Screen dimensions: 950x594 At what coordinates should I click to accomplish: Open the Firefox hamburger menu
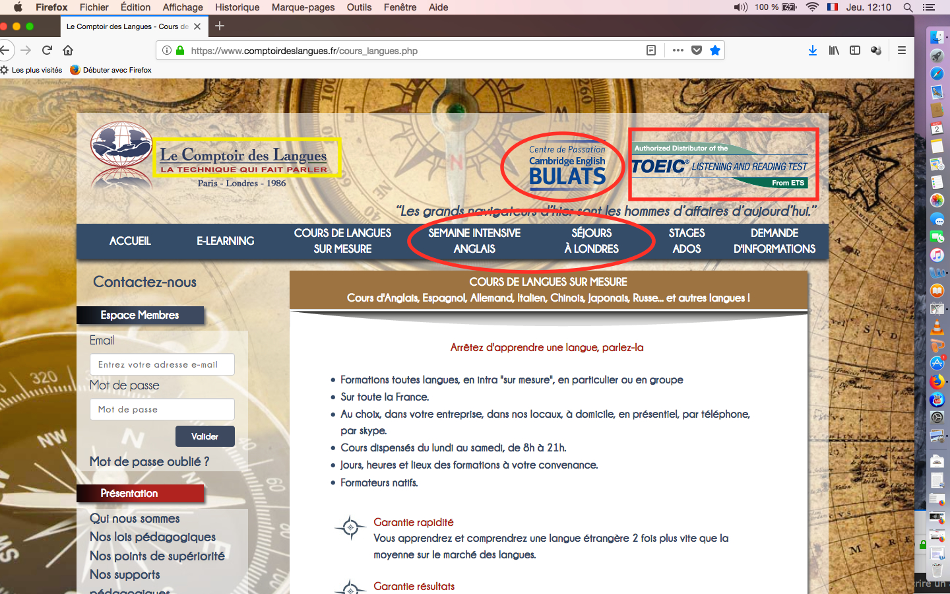point(902,50)
